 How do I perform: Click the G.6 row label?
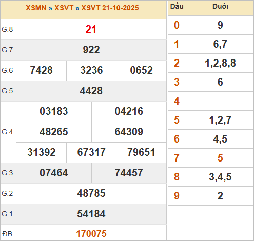(x=7, y=70)
